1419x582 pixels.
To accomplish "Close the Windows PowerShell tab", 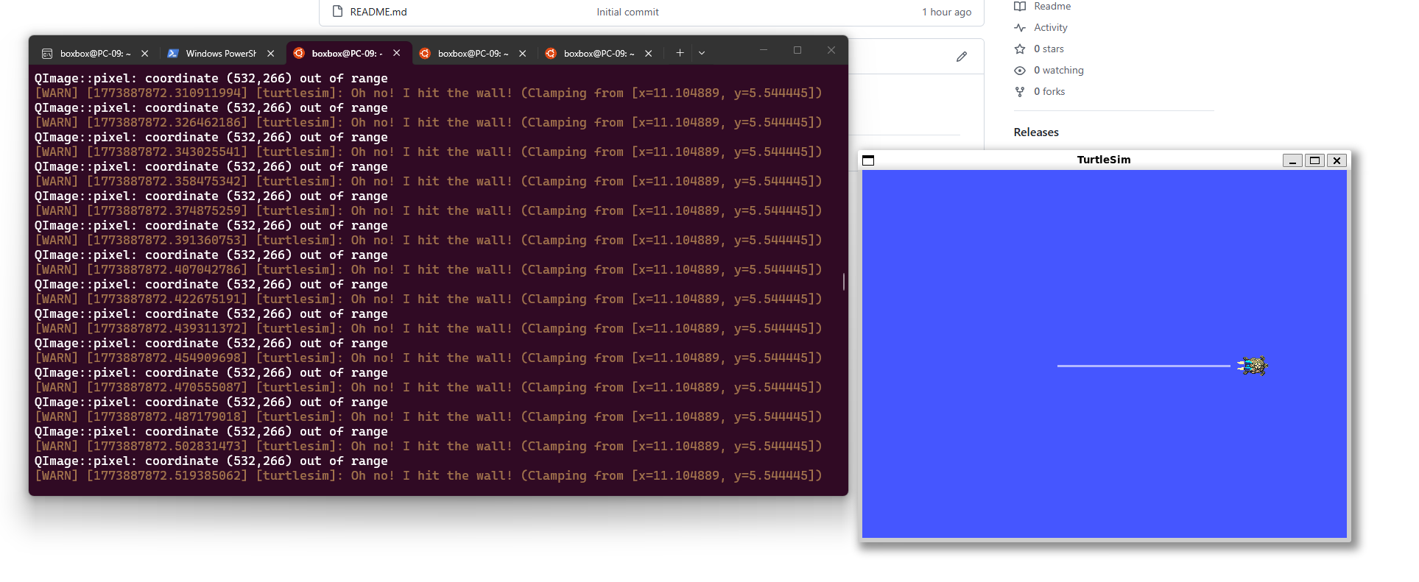I will [x=271, y=53].
